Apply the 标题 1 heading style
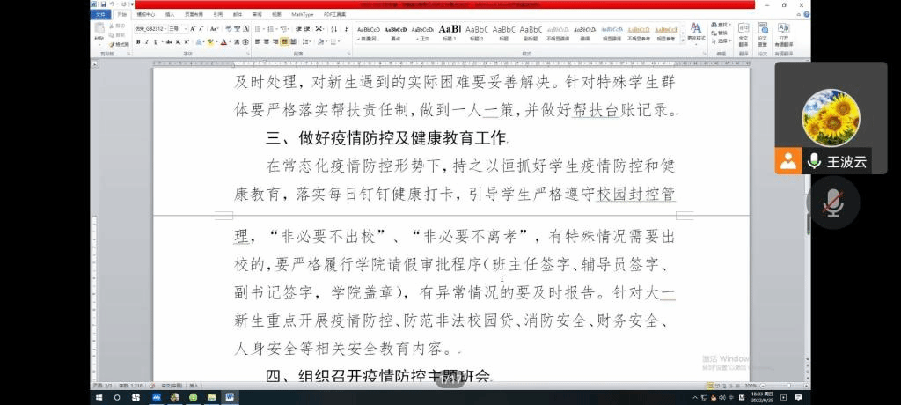This screenshot has width=901, height=405. (x=449, y=33)
